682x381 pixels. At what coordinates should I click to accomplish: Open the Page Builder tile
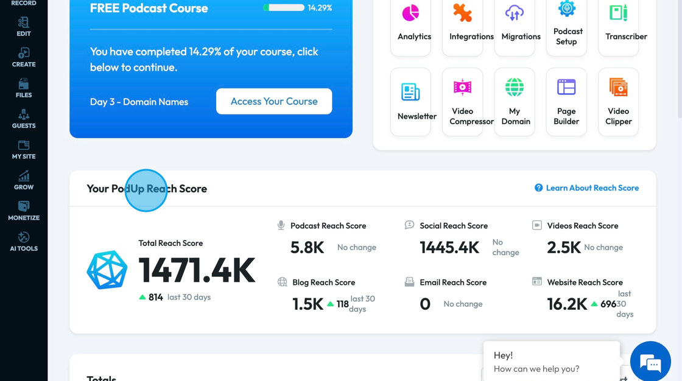[x=566, y=102]
